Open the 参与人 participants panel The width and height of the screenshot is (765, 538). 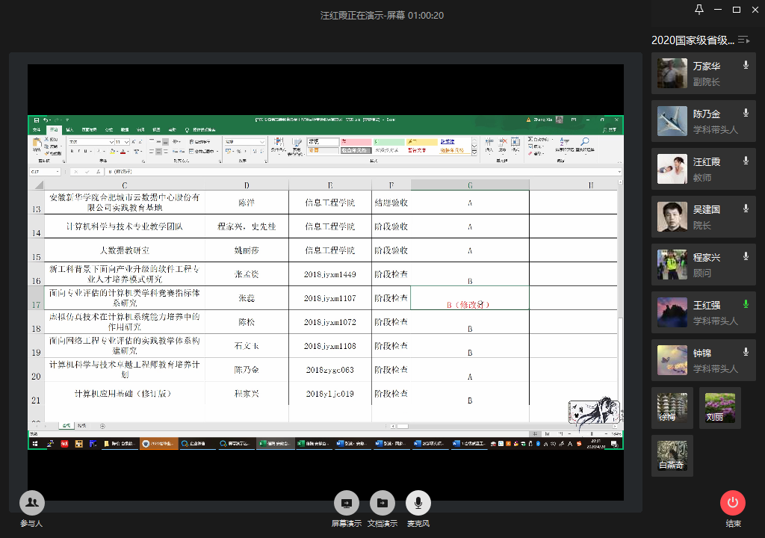point(31,502)
